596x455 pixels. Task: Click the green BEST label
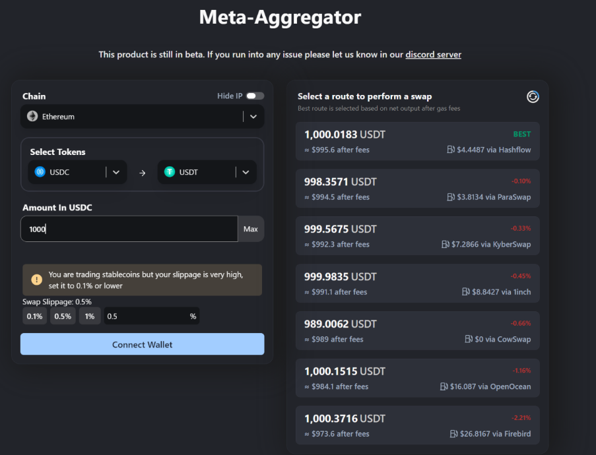522,134
